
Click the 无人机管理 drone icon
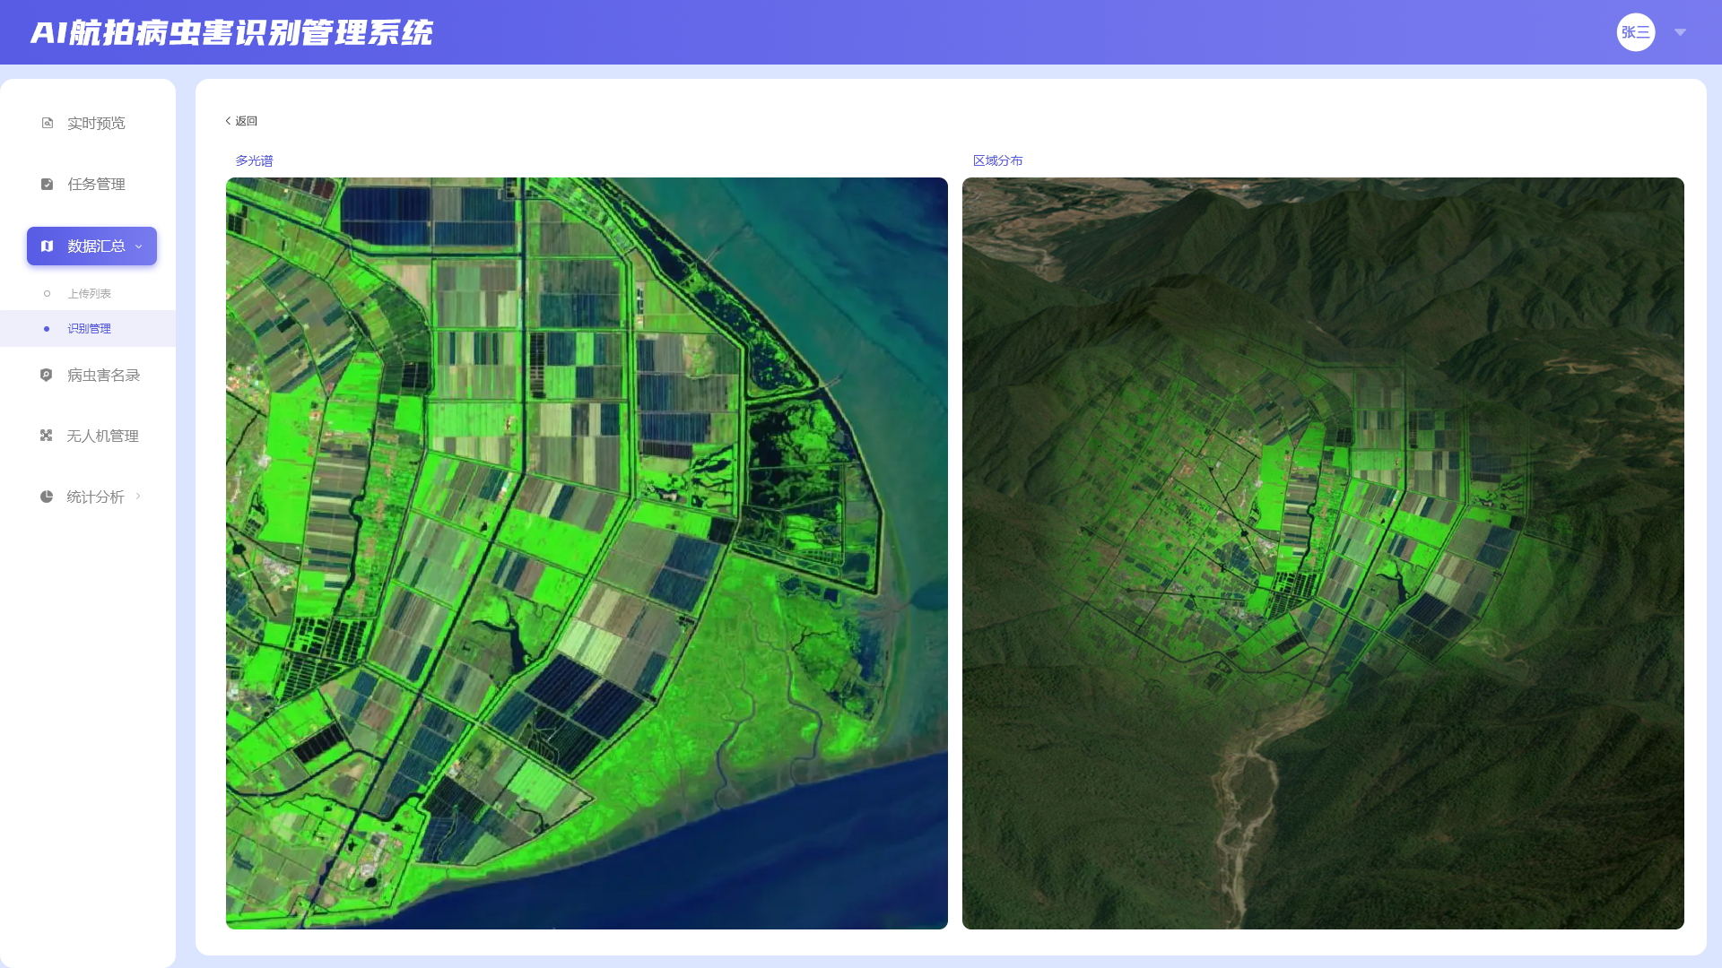47,436
